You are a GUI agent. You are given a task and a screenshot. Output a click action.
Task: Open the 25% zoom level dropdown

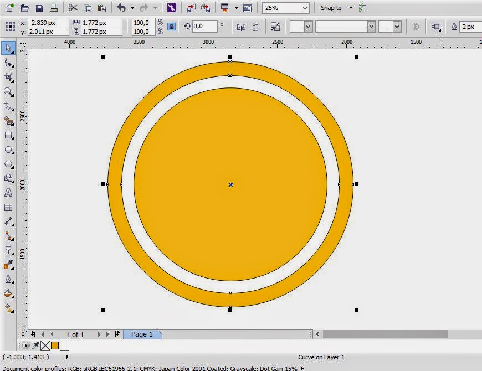tap(305, 8)
